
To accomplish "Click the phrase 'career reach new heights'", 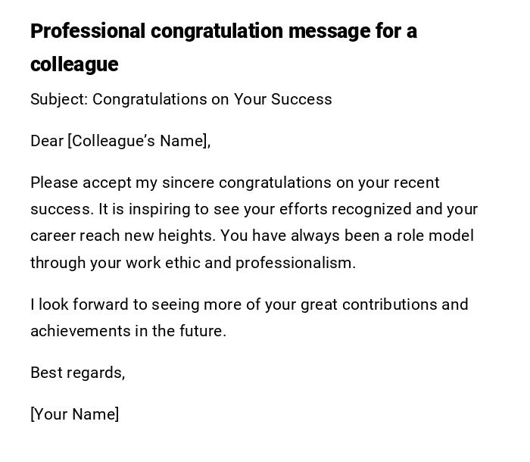I will (123, 236).
